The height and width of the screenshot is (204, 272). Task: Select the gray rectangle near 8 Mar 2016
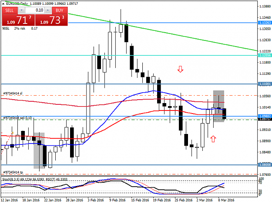tap(218, 106)
